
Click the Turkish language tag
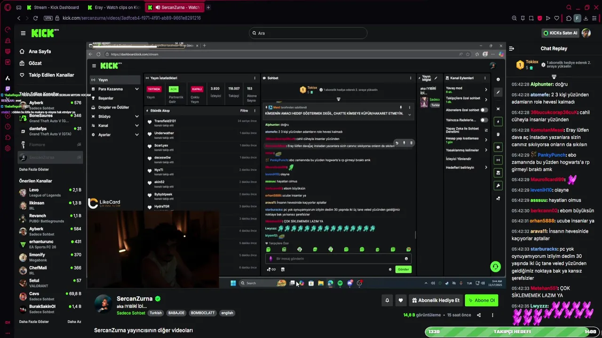pos(156,313)
